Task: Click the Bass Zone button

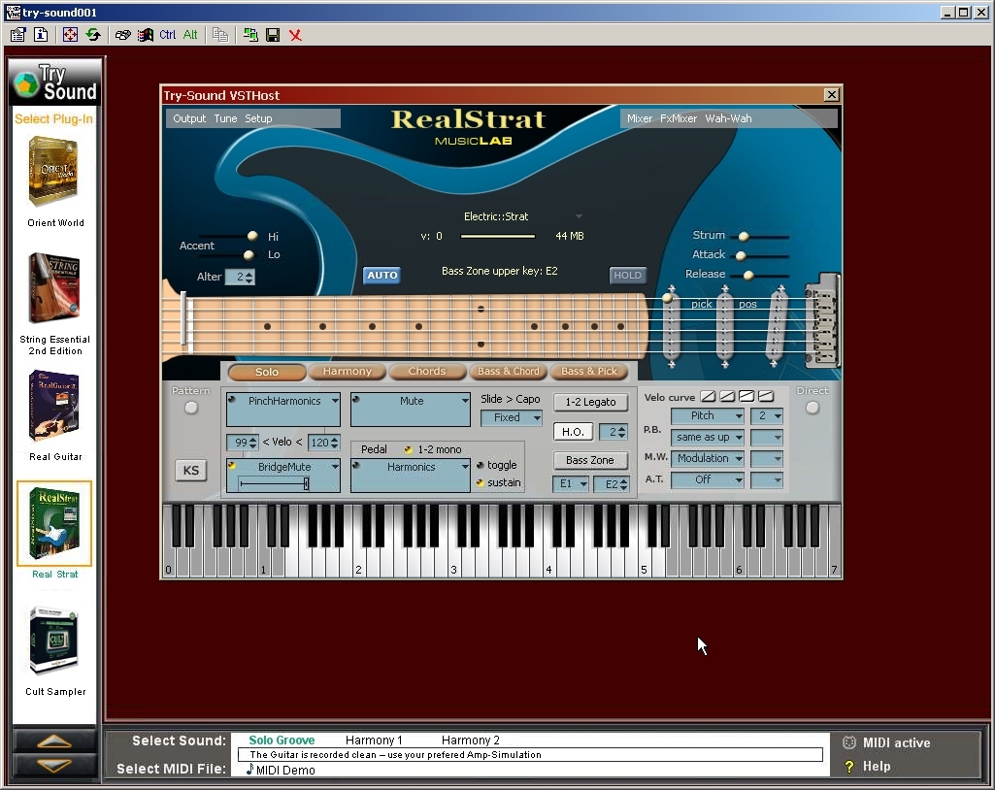Action: pos(590,460)
